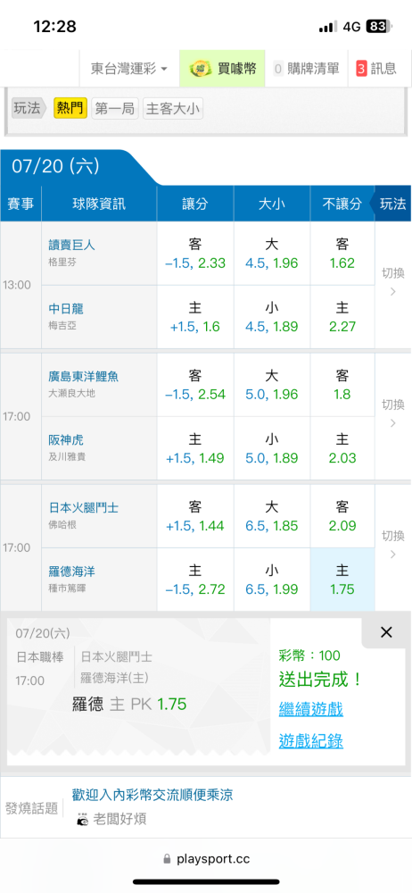
Task: Pick 阪神虎 handicap 主 +1.5, 1.49
Action: click(195, 448)
